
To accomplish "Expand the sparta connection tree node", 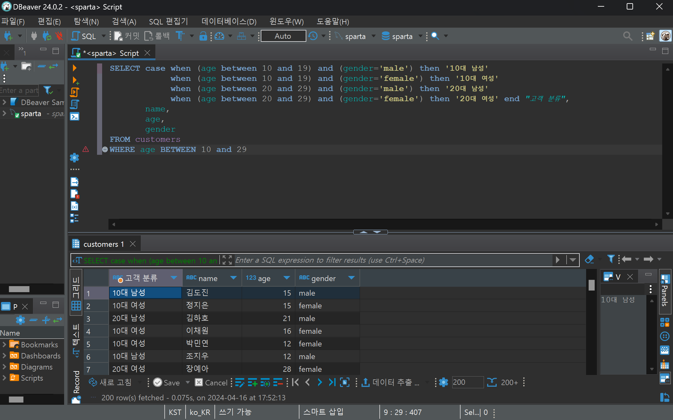I will pyautogui.click(x=4, y=114).
